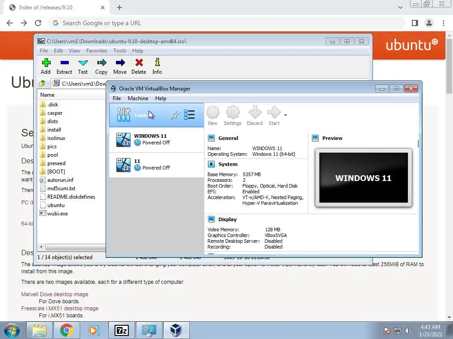Close the Index of /releases/9.10 tab
453x339 pixels.
103,8
